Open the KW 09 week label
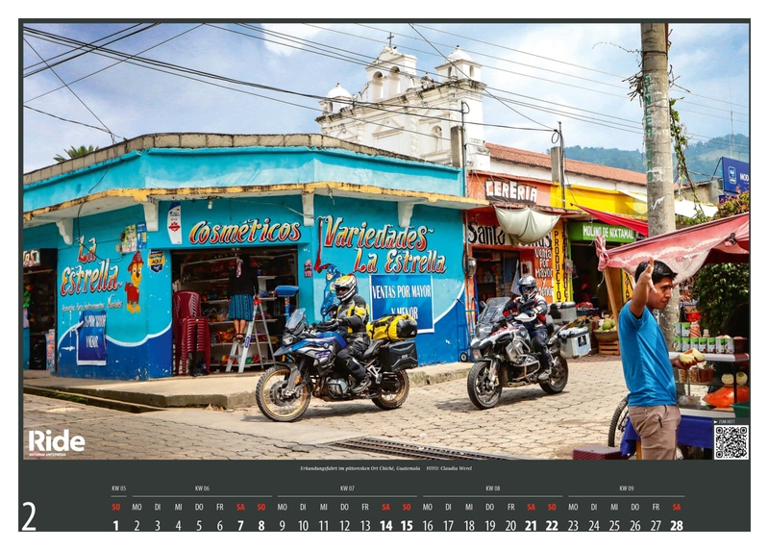Viewport: 769px width, 550px height. [x=626, y=488]
